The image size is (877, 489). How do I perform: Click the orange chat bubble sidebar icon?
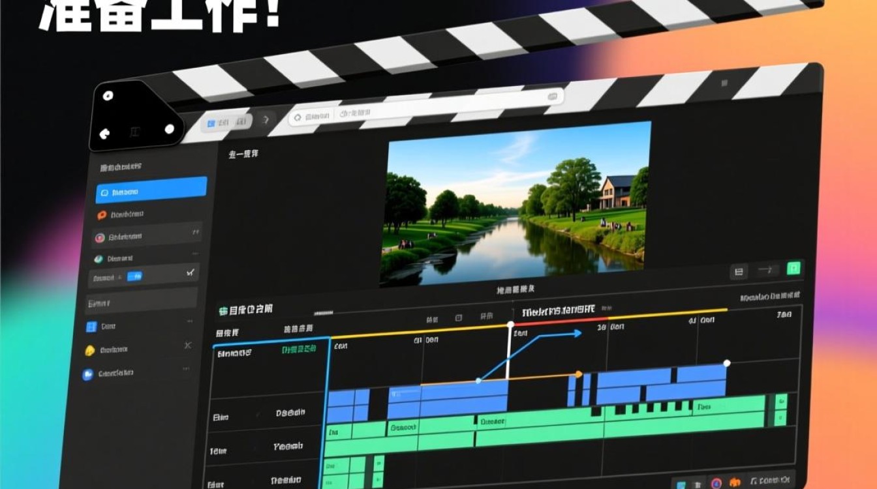coord(101,215)
